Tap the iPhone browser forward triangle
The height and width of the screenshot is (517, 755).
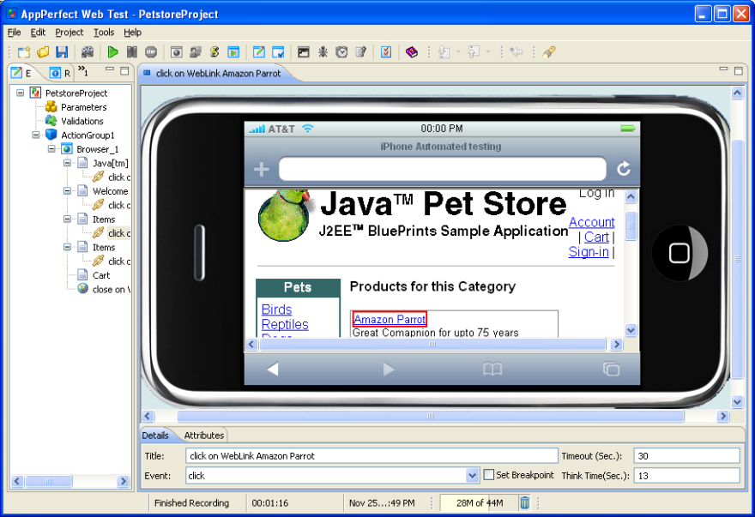click(x=388, y=370)
